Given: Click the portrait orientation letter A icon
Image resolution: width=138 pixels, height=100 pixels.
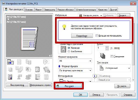Looking at the screenshot, I should coord(63,49).
